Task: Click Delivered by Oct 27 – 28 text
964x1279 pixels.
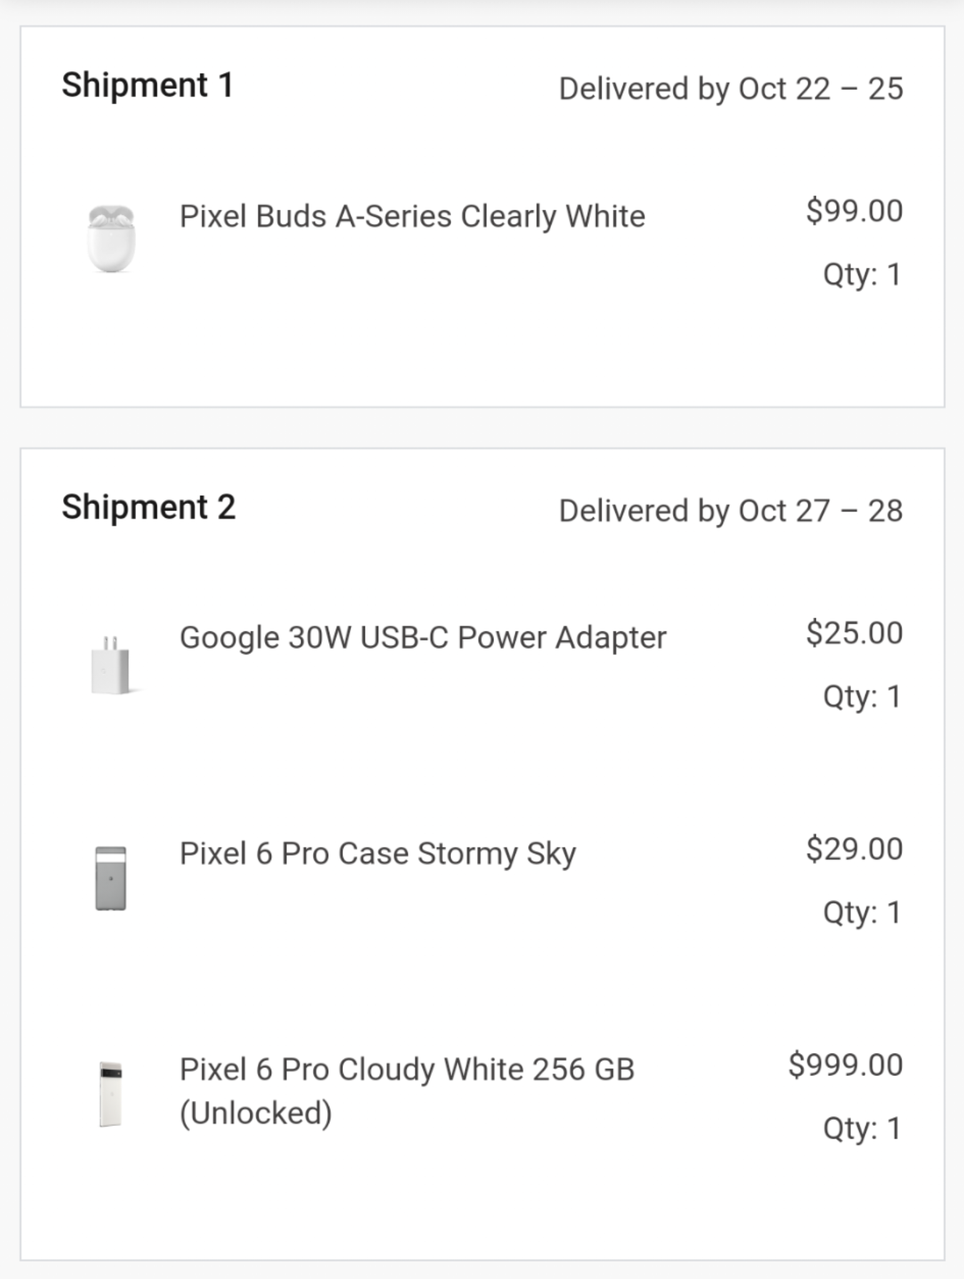Action: click(x=731, y=511)
